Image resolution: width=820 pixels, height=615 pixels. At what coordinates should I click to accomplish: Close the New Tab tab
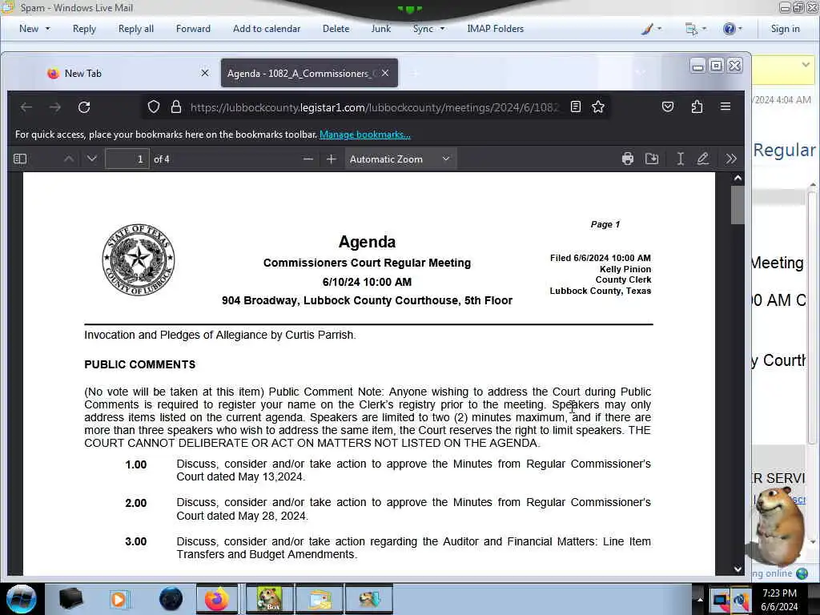click(x=205, y=73)
